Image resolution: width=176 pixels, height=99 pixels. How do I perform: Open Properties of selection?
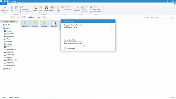pos(77,9)
